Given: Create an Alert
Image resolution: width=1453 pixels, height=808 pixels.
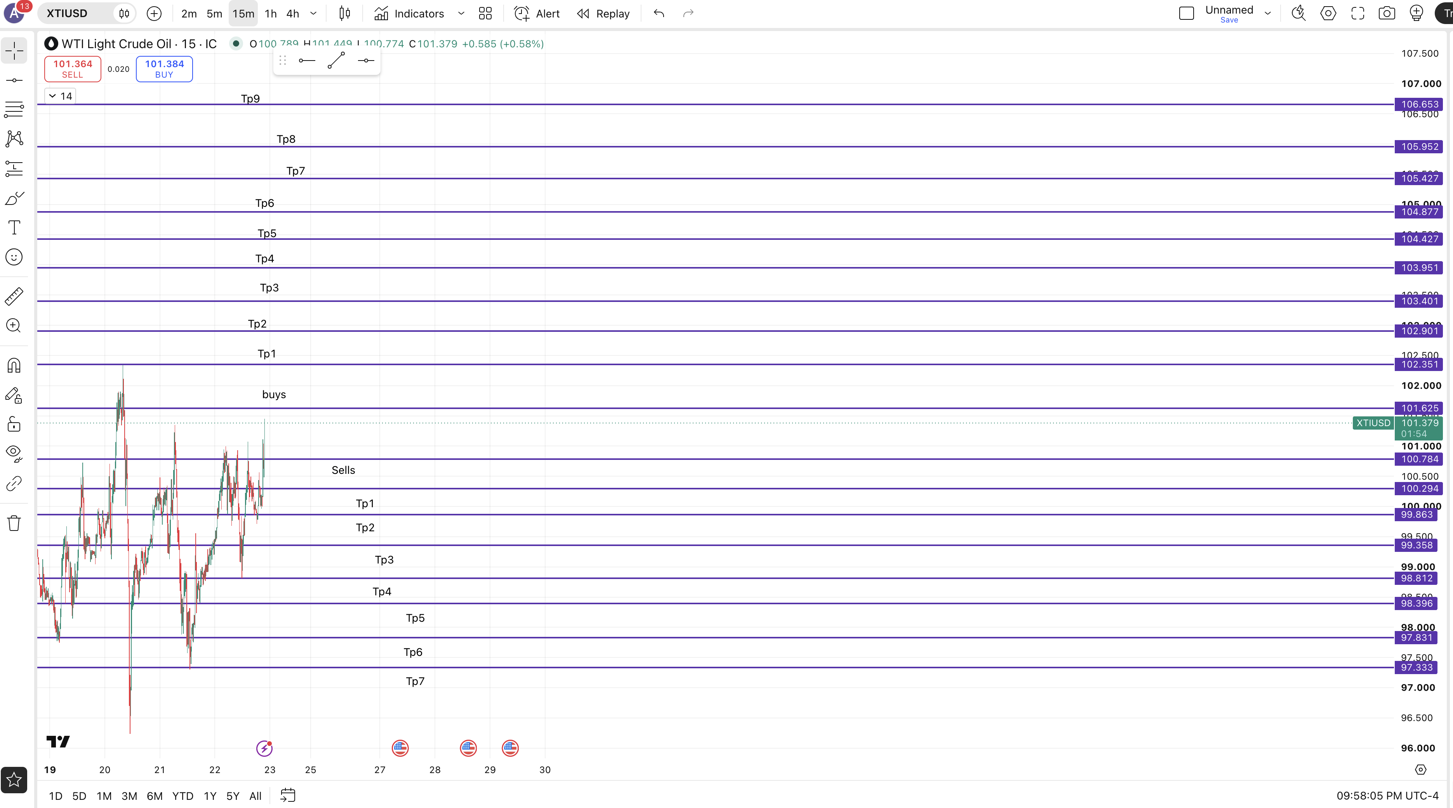Looking at the screenshot, I should tap(536, 14).
